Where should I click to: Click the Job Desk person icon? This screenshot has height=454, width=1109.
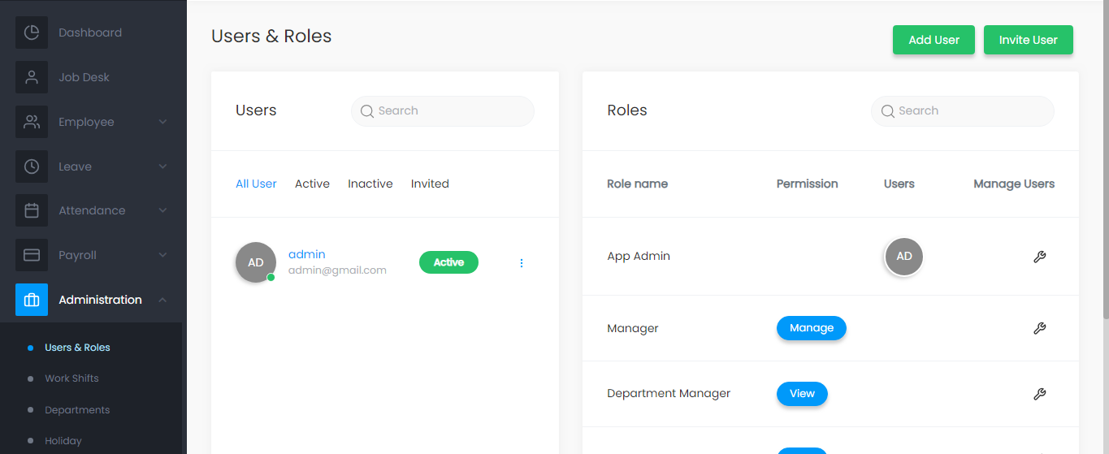(x=32, y=77)
